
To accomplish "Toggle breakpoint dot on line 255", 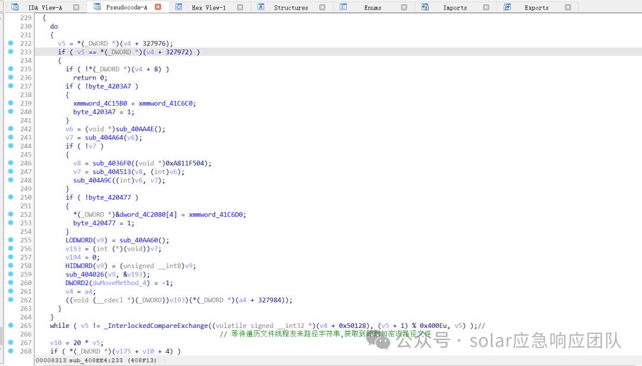I will [x=11, y=240].
